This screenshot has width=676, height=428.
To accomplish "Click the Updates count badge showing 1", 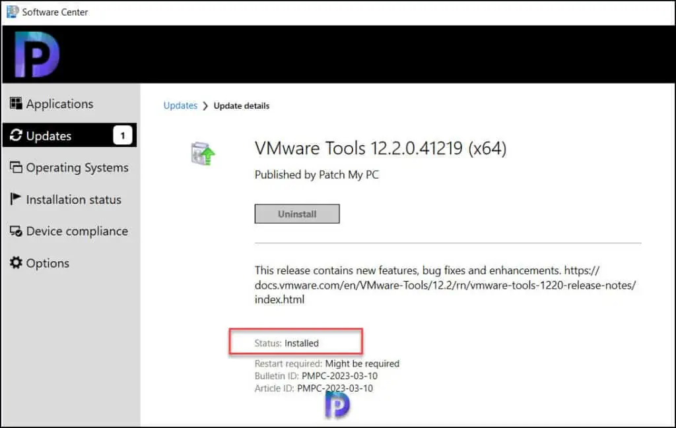I will tap(123, 135).
